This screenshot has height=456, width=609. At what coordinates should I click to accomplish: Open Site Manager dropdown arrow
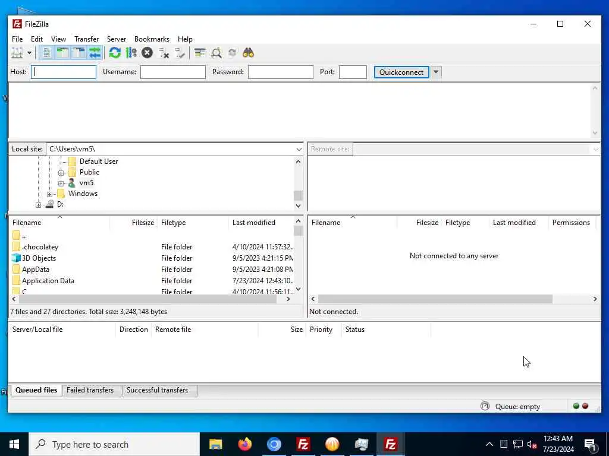[30, 53]
